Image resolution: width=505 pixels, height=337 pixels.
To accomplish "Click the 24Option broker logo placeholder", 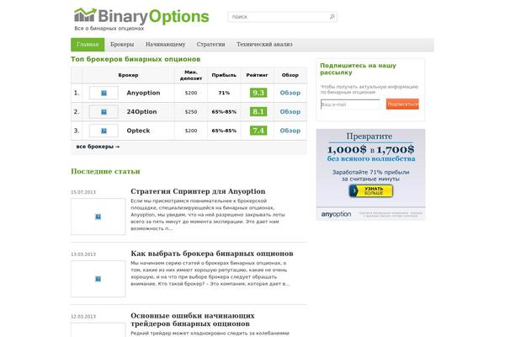I will coord(104,112).
